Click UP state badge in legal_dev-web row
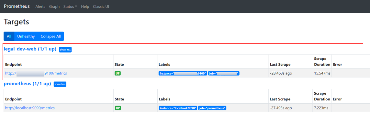Viewport: 370px width, 123px height. [118, 73]
